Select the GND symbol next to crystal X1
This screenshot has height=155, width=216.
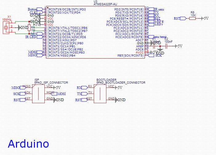pyautogui.click(x=23, y=28)
